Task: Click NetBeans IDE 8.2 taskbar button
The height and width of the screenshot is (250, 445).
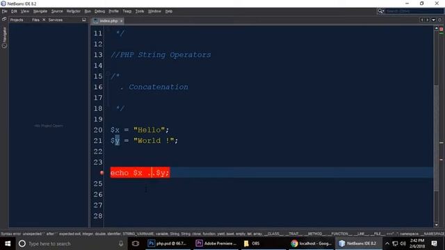Action: [358, 244]
